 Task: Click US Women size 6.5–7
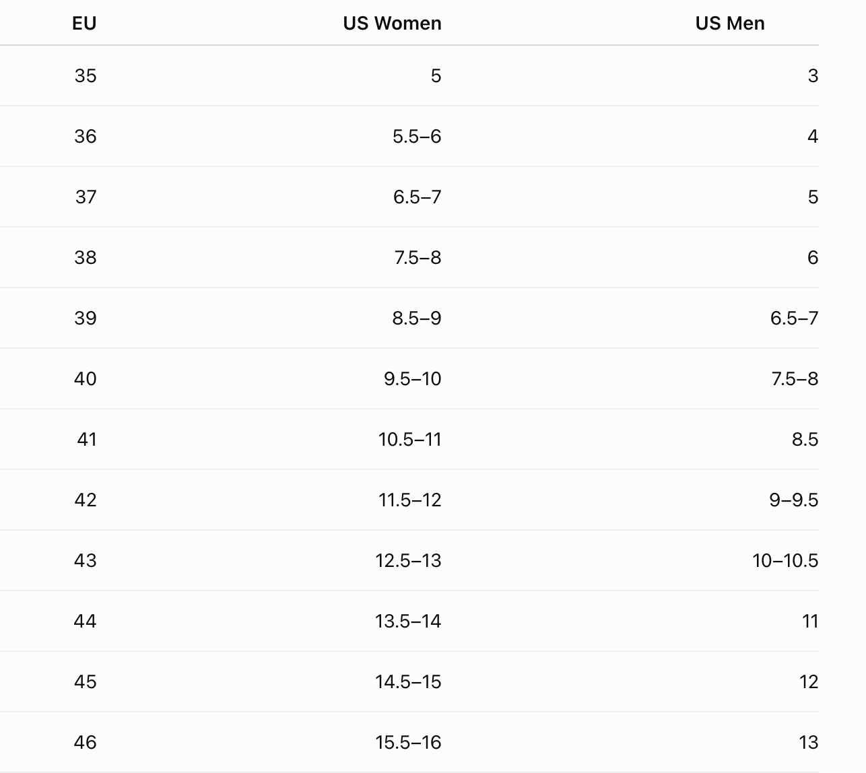(418, 197)
